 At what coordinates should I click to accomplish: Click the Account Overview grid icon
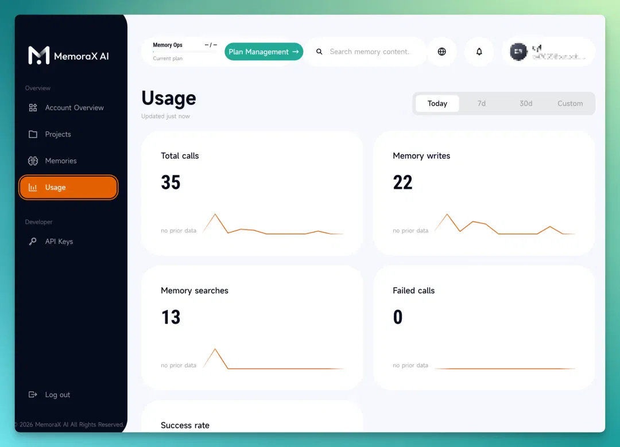coord(33,107)
